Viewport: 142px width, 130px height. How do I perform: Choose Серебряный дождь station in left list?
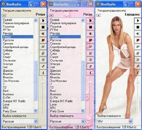[x=16, y=47]
